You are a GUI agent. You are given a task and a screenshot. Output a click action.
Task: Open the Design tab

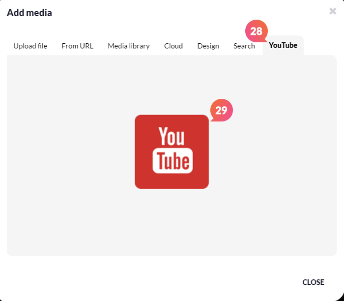(208, 46)
